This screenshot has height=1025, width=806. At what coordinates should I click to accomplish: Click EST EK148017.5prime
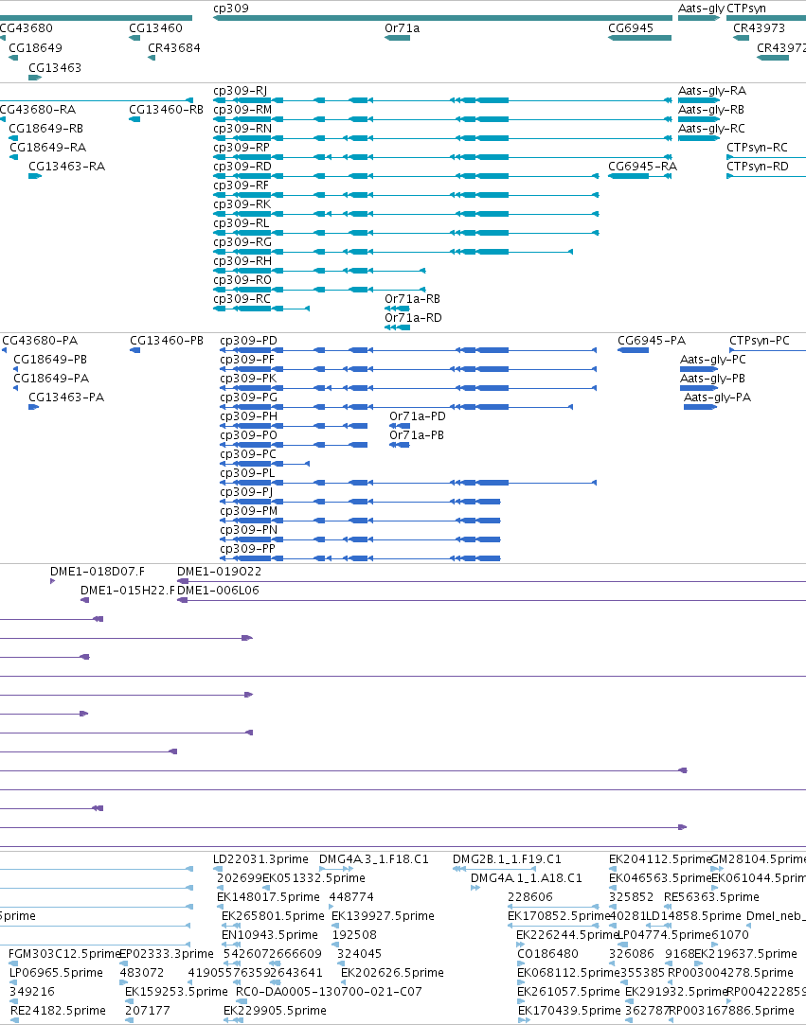pyautogui.click(x=268, y=896)
